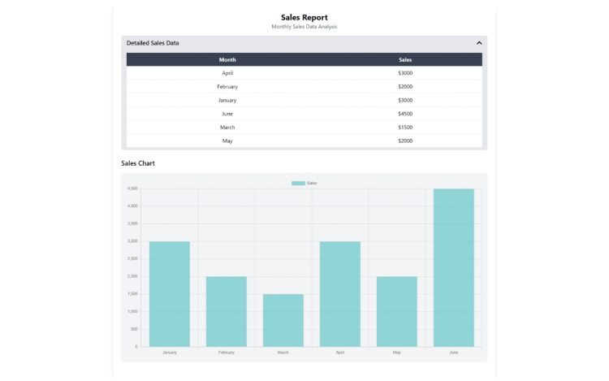Click the Sales column header
This screenshot has height=381, width=609.
coord(405,60)
